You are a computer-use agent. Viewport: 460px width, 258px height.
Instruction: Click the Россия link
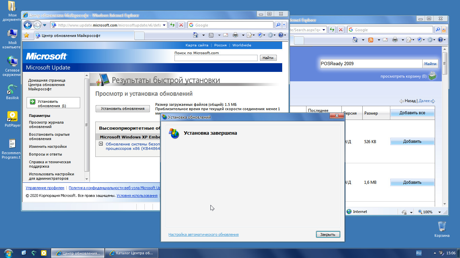pos(220,45)
